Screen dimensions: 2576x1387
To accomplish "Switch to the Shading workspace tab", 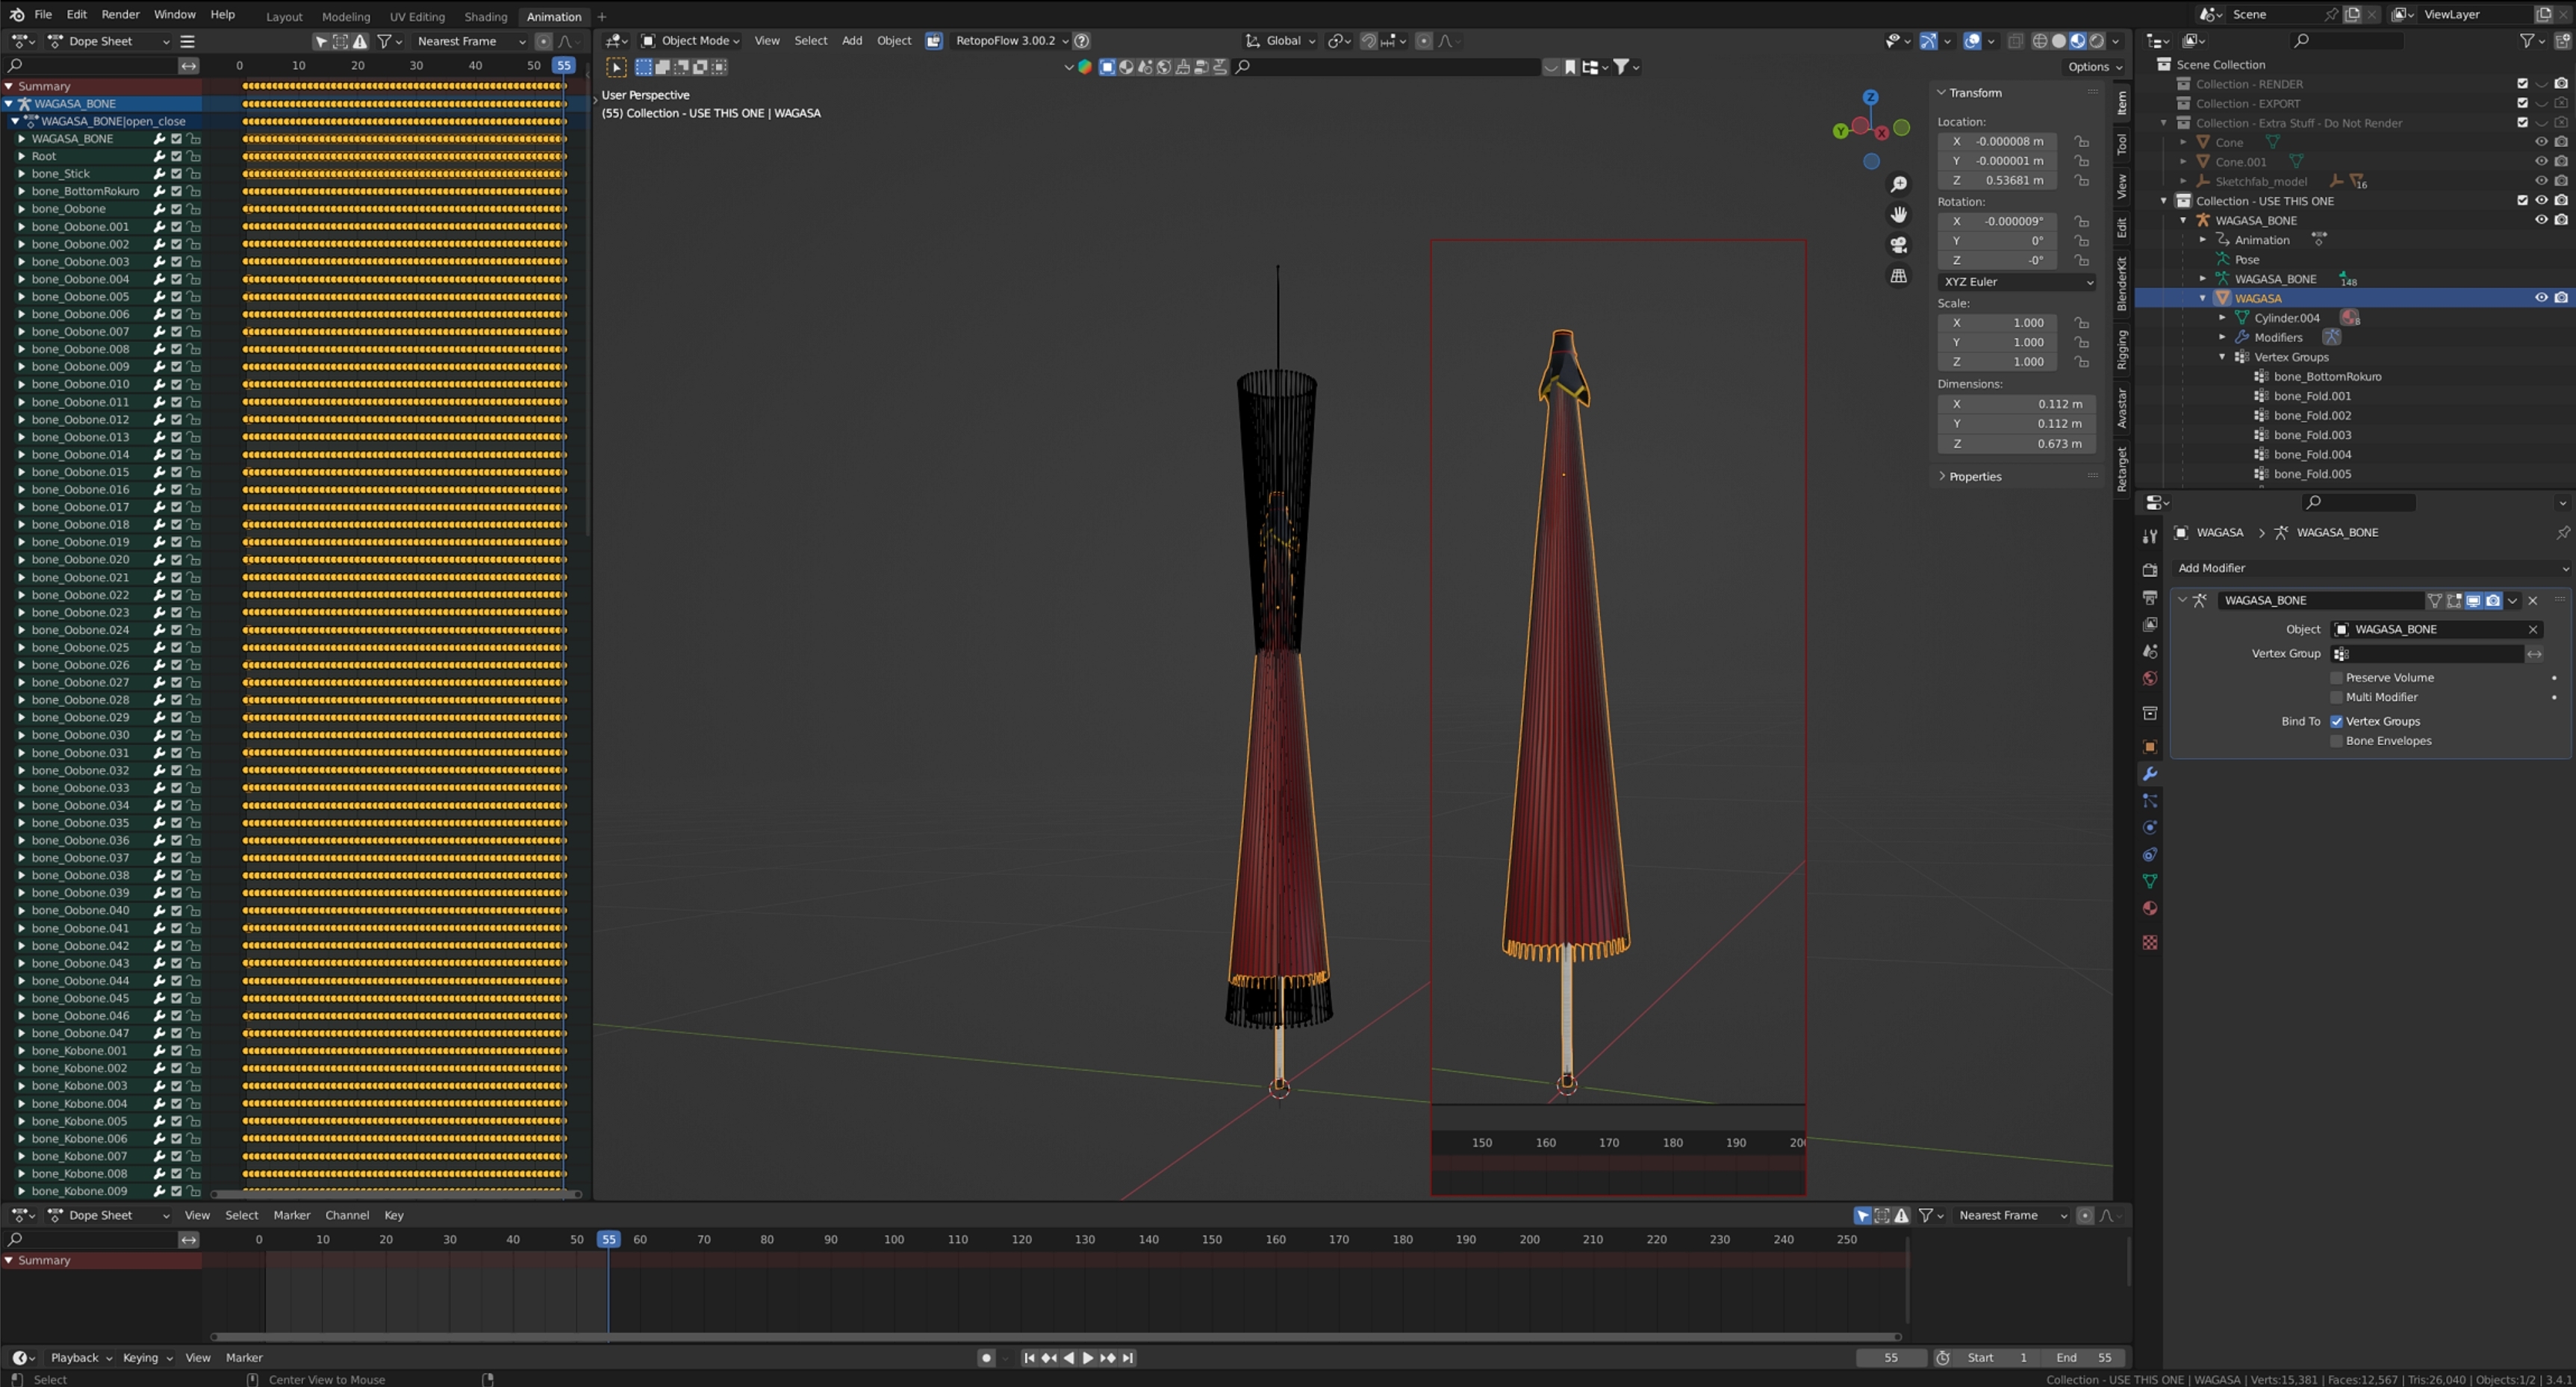I will (x=485, y=16).
